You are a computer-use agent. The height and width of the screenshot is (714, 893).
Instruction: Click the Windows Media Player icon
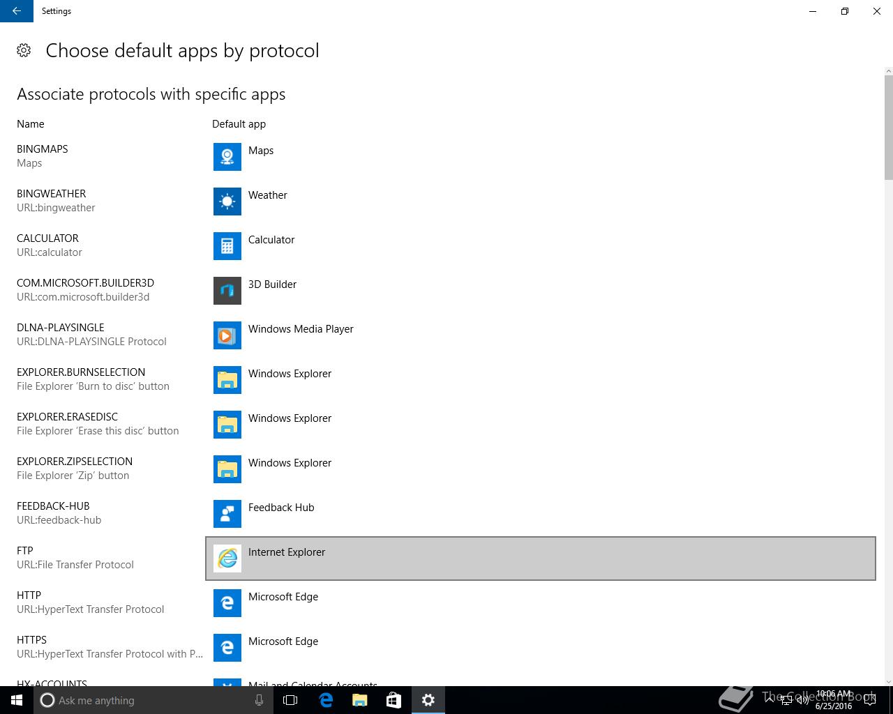tap(227, 335)
